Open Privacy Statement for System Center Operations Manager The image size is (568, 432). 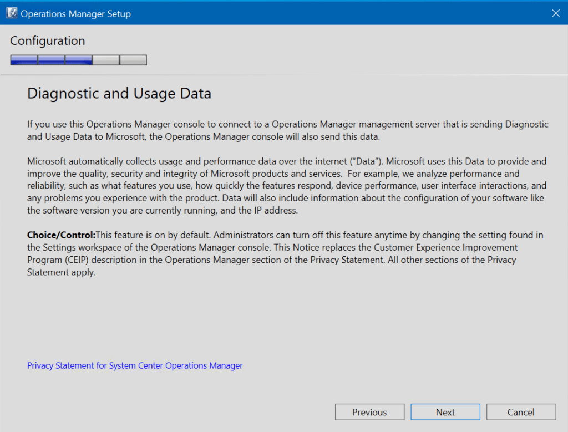(x=135, y=366)
